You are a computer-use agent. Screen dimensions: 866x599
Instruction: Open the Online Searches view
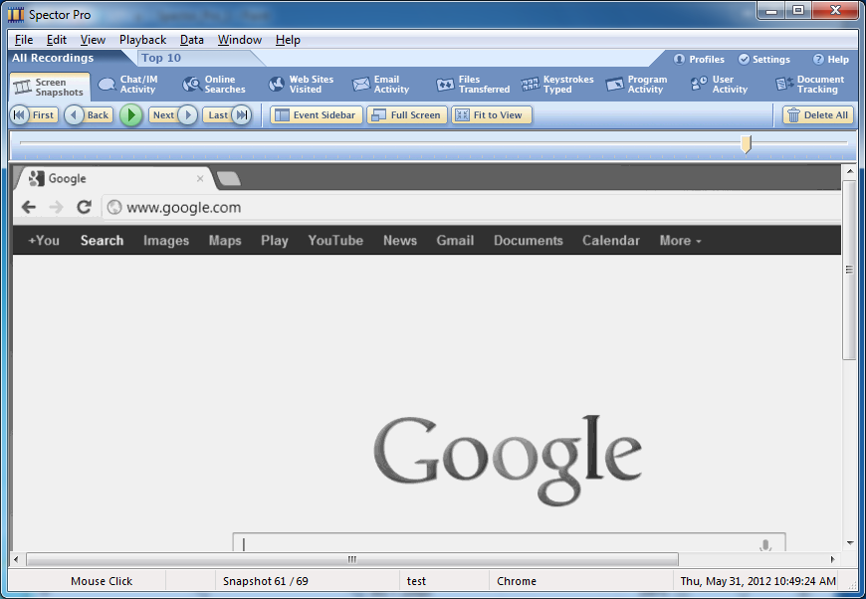coord(214,85)
